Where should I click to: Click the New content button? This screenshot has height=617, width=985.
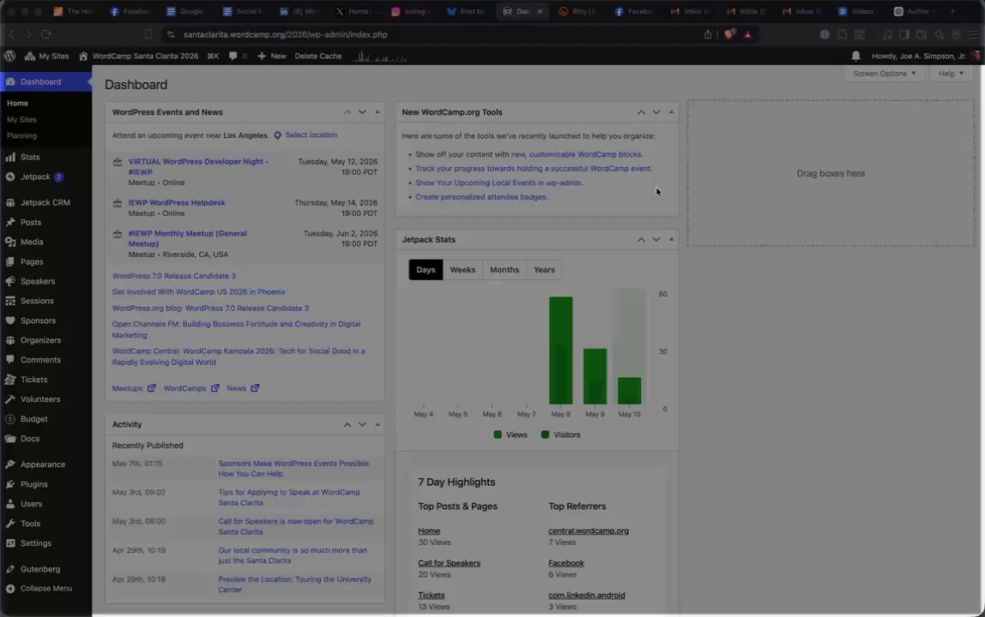(x=271, y=56)
